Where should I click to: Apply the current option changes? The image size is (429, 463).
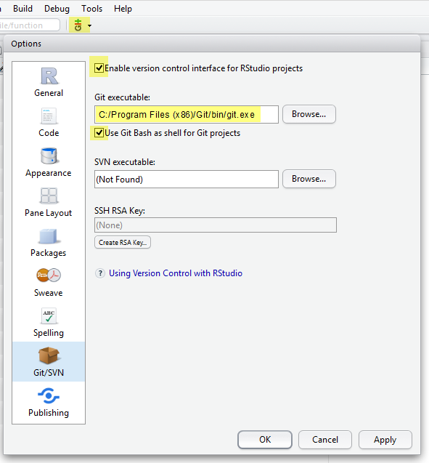point(385,439)
